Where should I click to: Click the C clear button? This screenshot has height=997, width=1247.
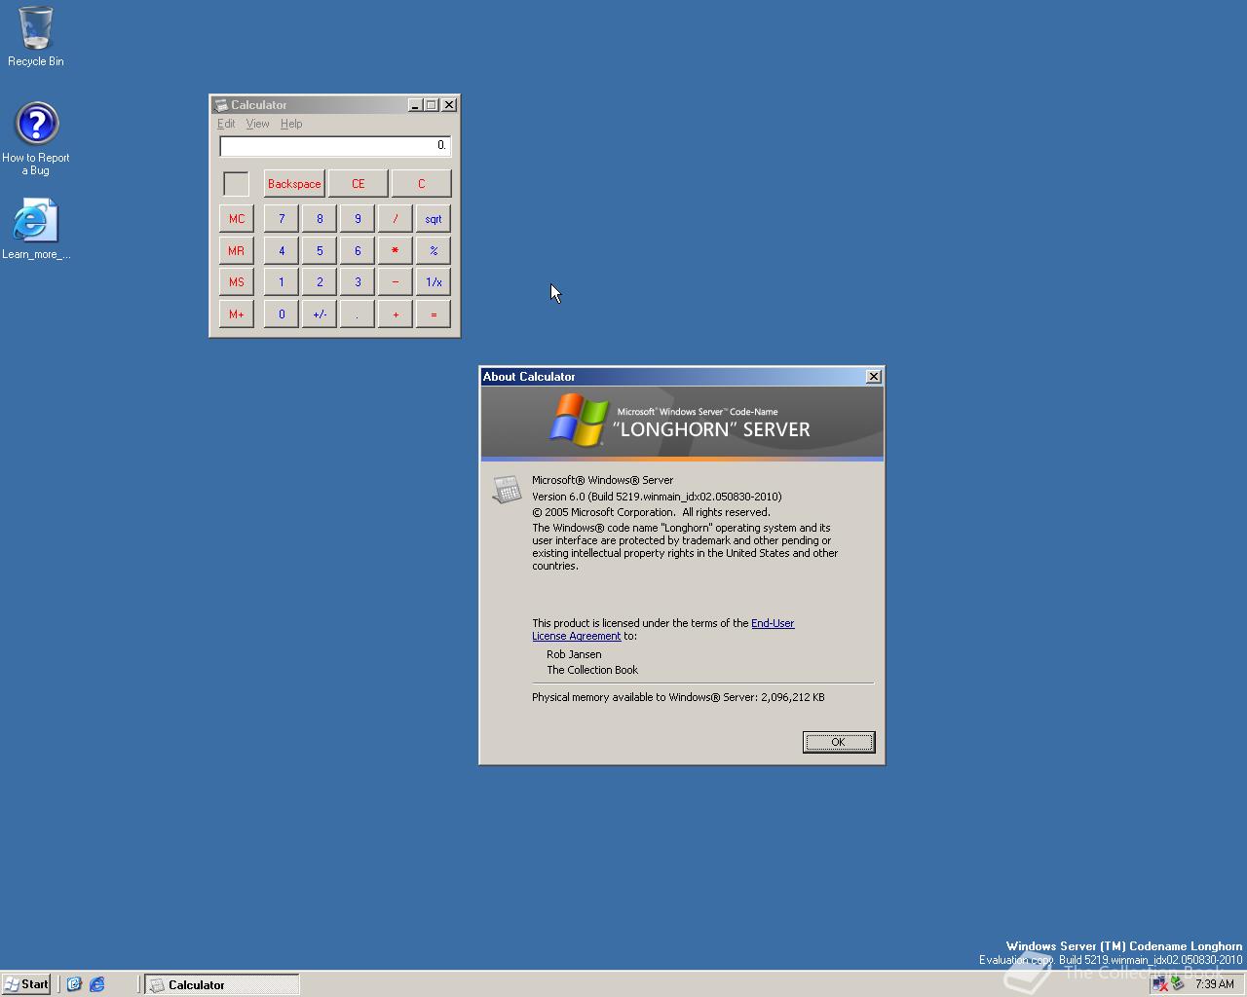click(x=421, y=184)
